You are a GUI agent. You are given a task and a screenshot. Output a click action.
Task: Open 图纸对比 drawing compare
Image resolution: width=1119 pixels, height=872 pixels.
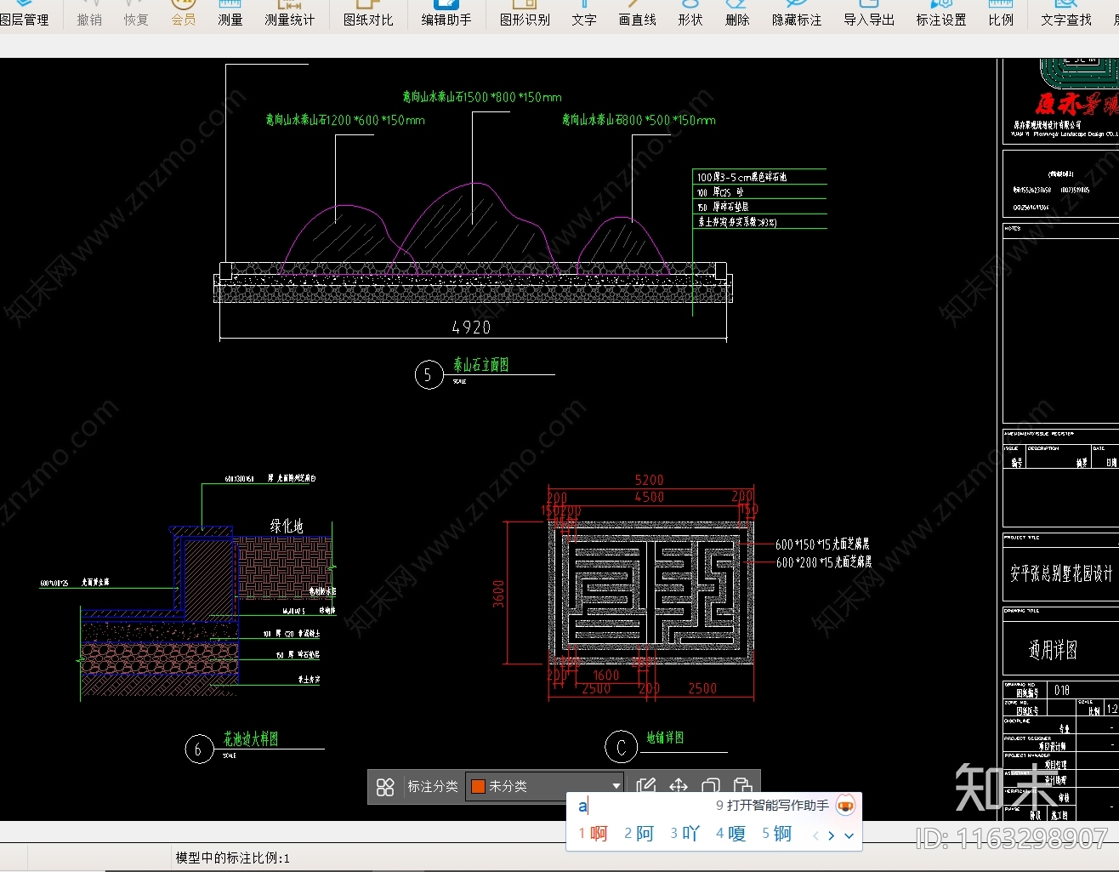tap(368, 14)
